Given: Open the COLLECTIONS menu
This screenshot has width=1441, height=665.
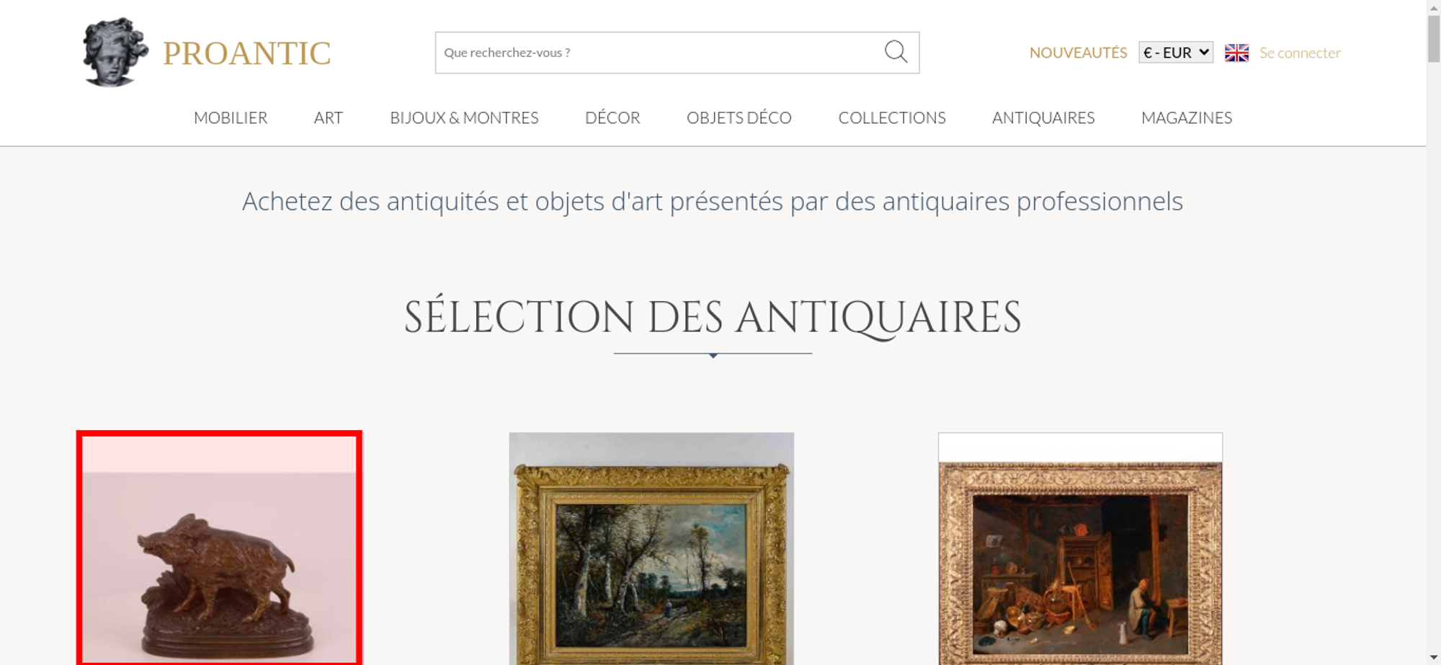Looking at the screenshot, I should [x=892, y=117].
